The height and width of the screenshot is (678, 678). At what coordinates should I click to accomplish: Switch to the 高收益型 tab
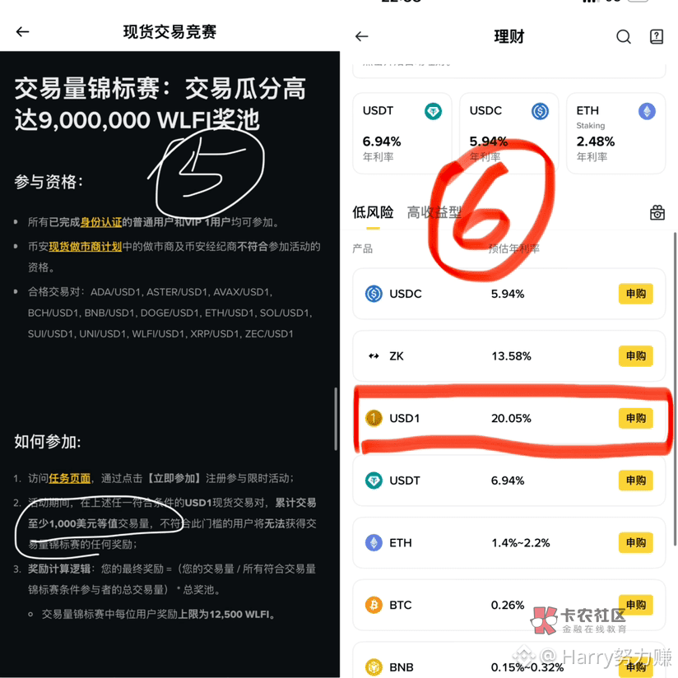(434, 212)
